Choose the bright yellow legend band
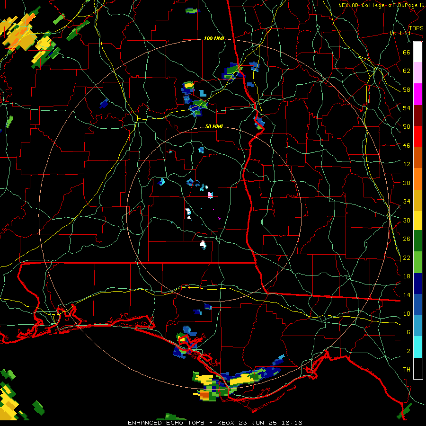The image size is (426, 426). coord(418,221)
